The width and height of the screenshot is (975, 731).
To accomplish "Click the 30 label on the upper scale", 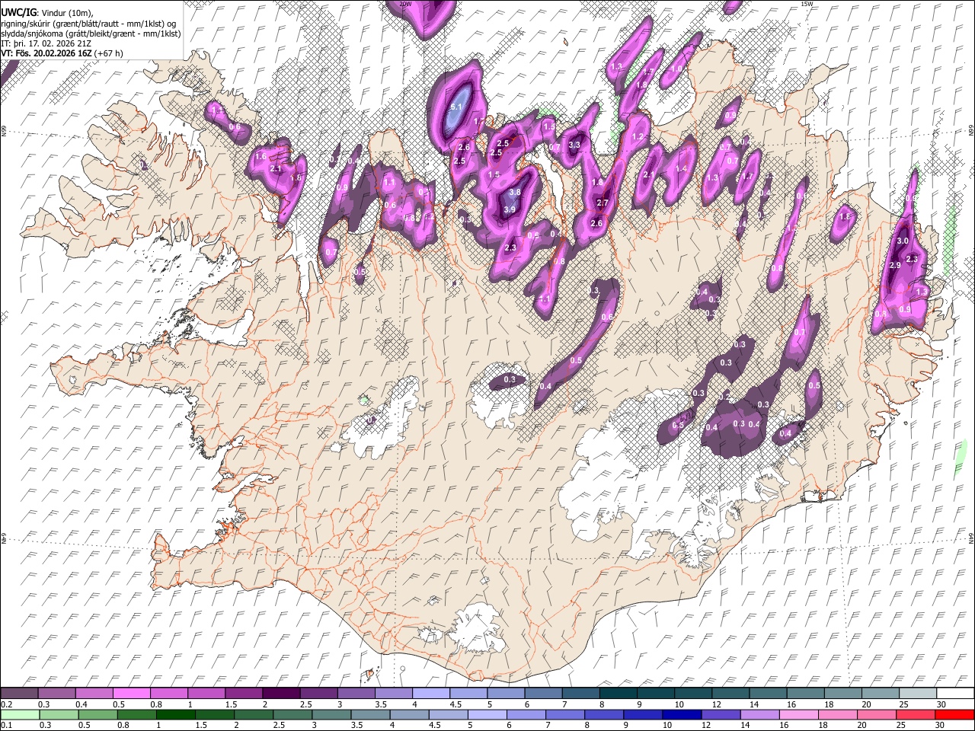I will pos(941,704).
